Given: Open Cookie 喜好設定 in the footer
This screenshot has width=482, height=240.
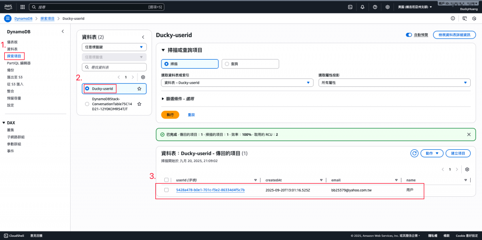Looking at the screenshot, I should [466, 236].
